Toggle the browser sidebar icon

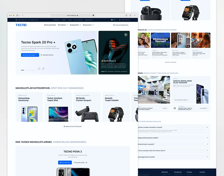click(x=17, y=15)
